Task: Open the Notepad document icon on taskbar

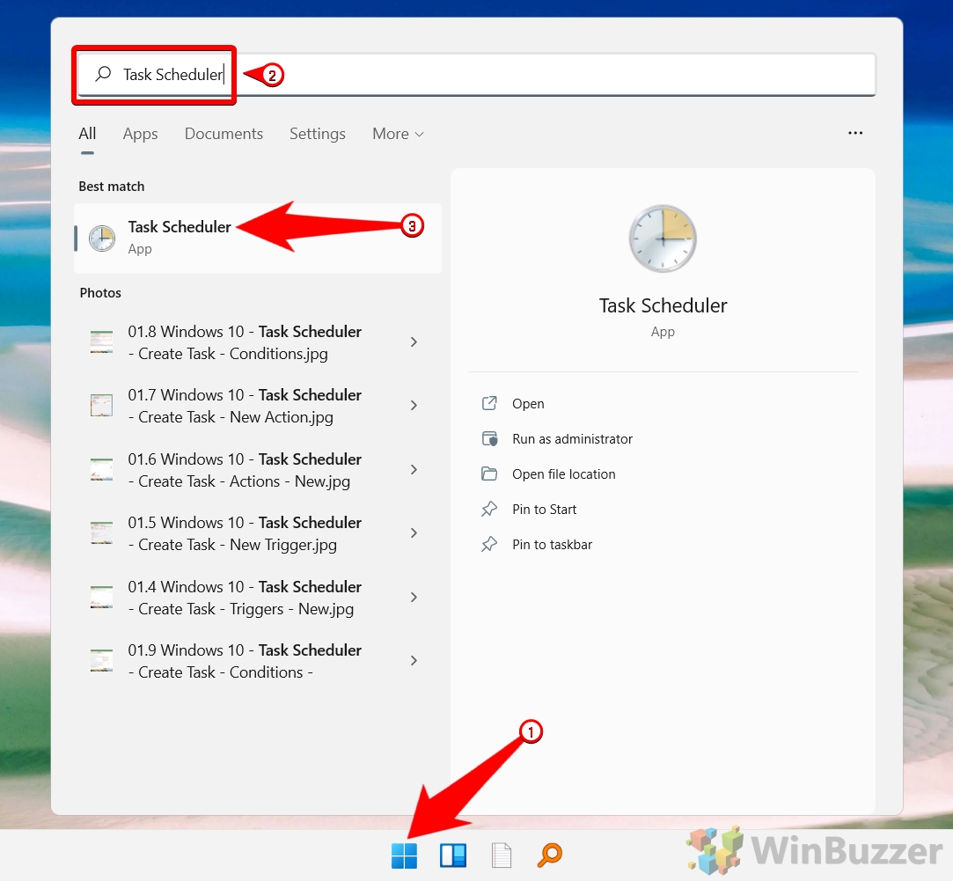Action: 502,855
